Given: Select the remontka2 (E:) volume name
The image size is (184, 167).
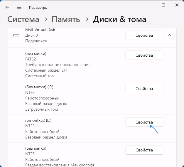Looking at the screenshot, I should click(x=38, y=120).
